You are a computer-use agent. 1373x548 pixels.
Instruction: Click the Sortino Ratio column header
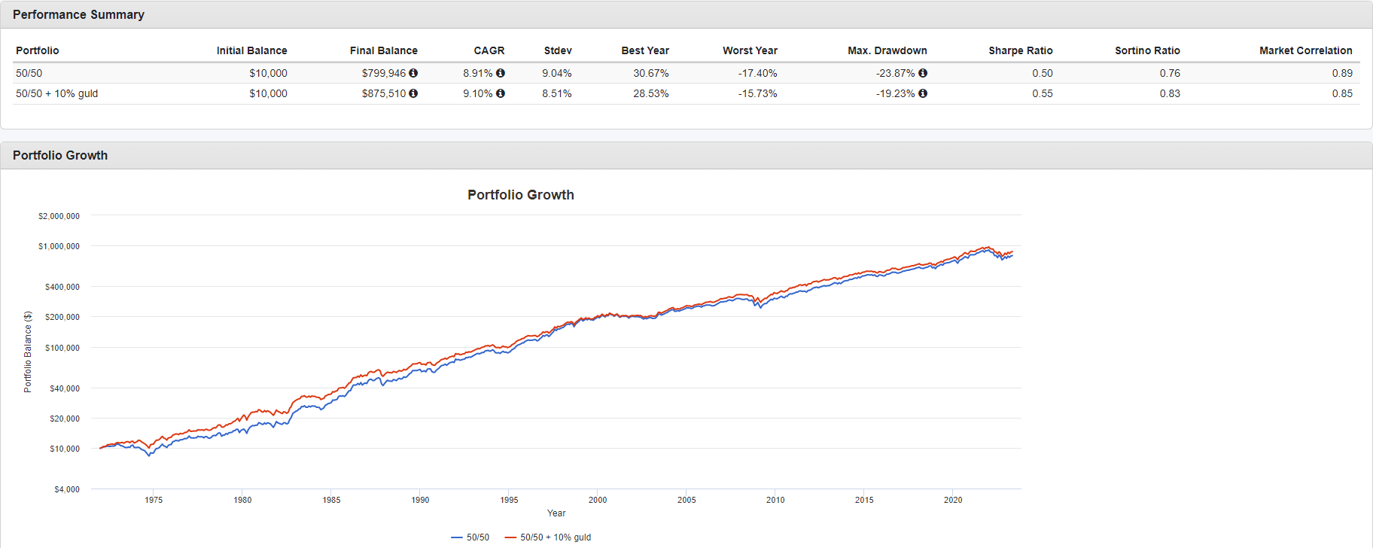pos(1147,50)
